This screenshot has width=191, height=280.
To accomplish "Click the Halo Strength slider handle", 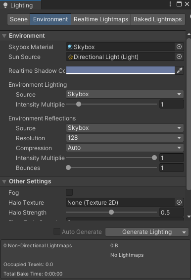I will point(111,212).
